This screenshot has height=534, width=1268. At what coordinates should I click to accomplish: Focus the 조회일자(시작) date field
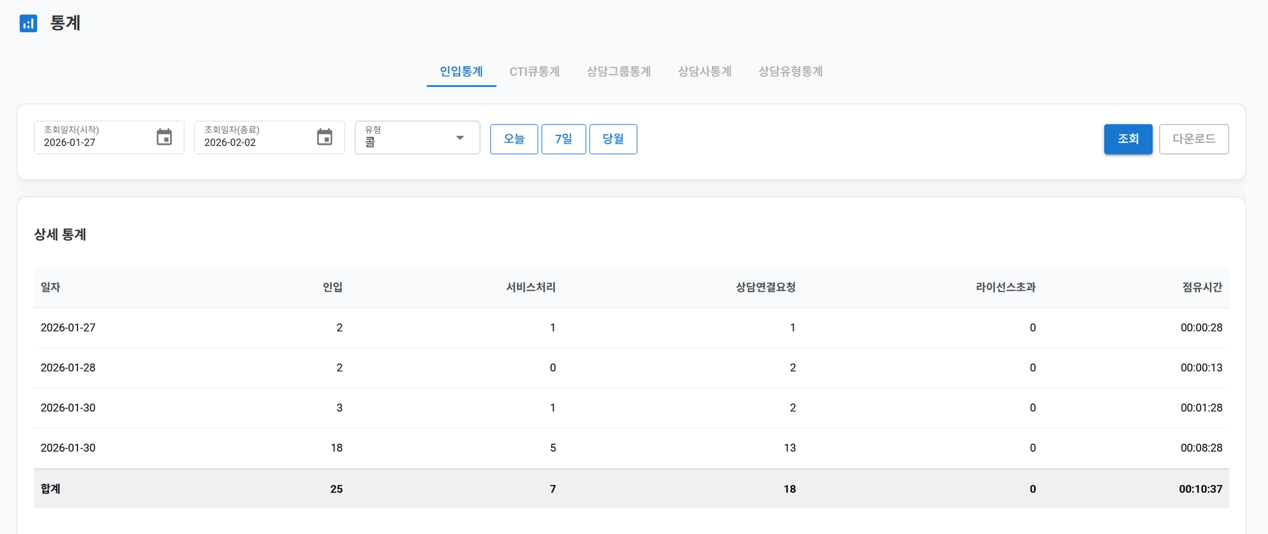pos(93,142)
